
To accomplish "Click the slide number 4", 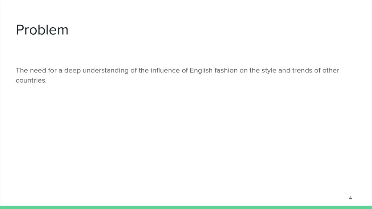I will (350, 198).
